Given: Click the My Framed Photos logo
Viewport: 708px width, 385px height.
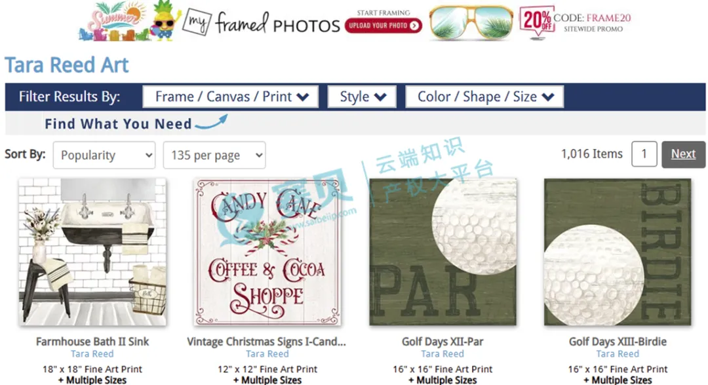Looking at the screenshot, I should 261,24.
